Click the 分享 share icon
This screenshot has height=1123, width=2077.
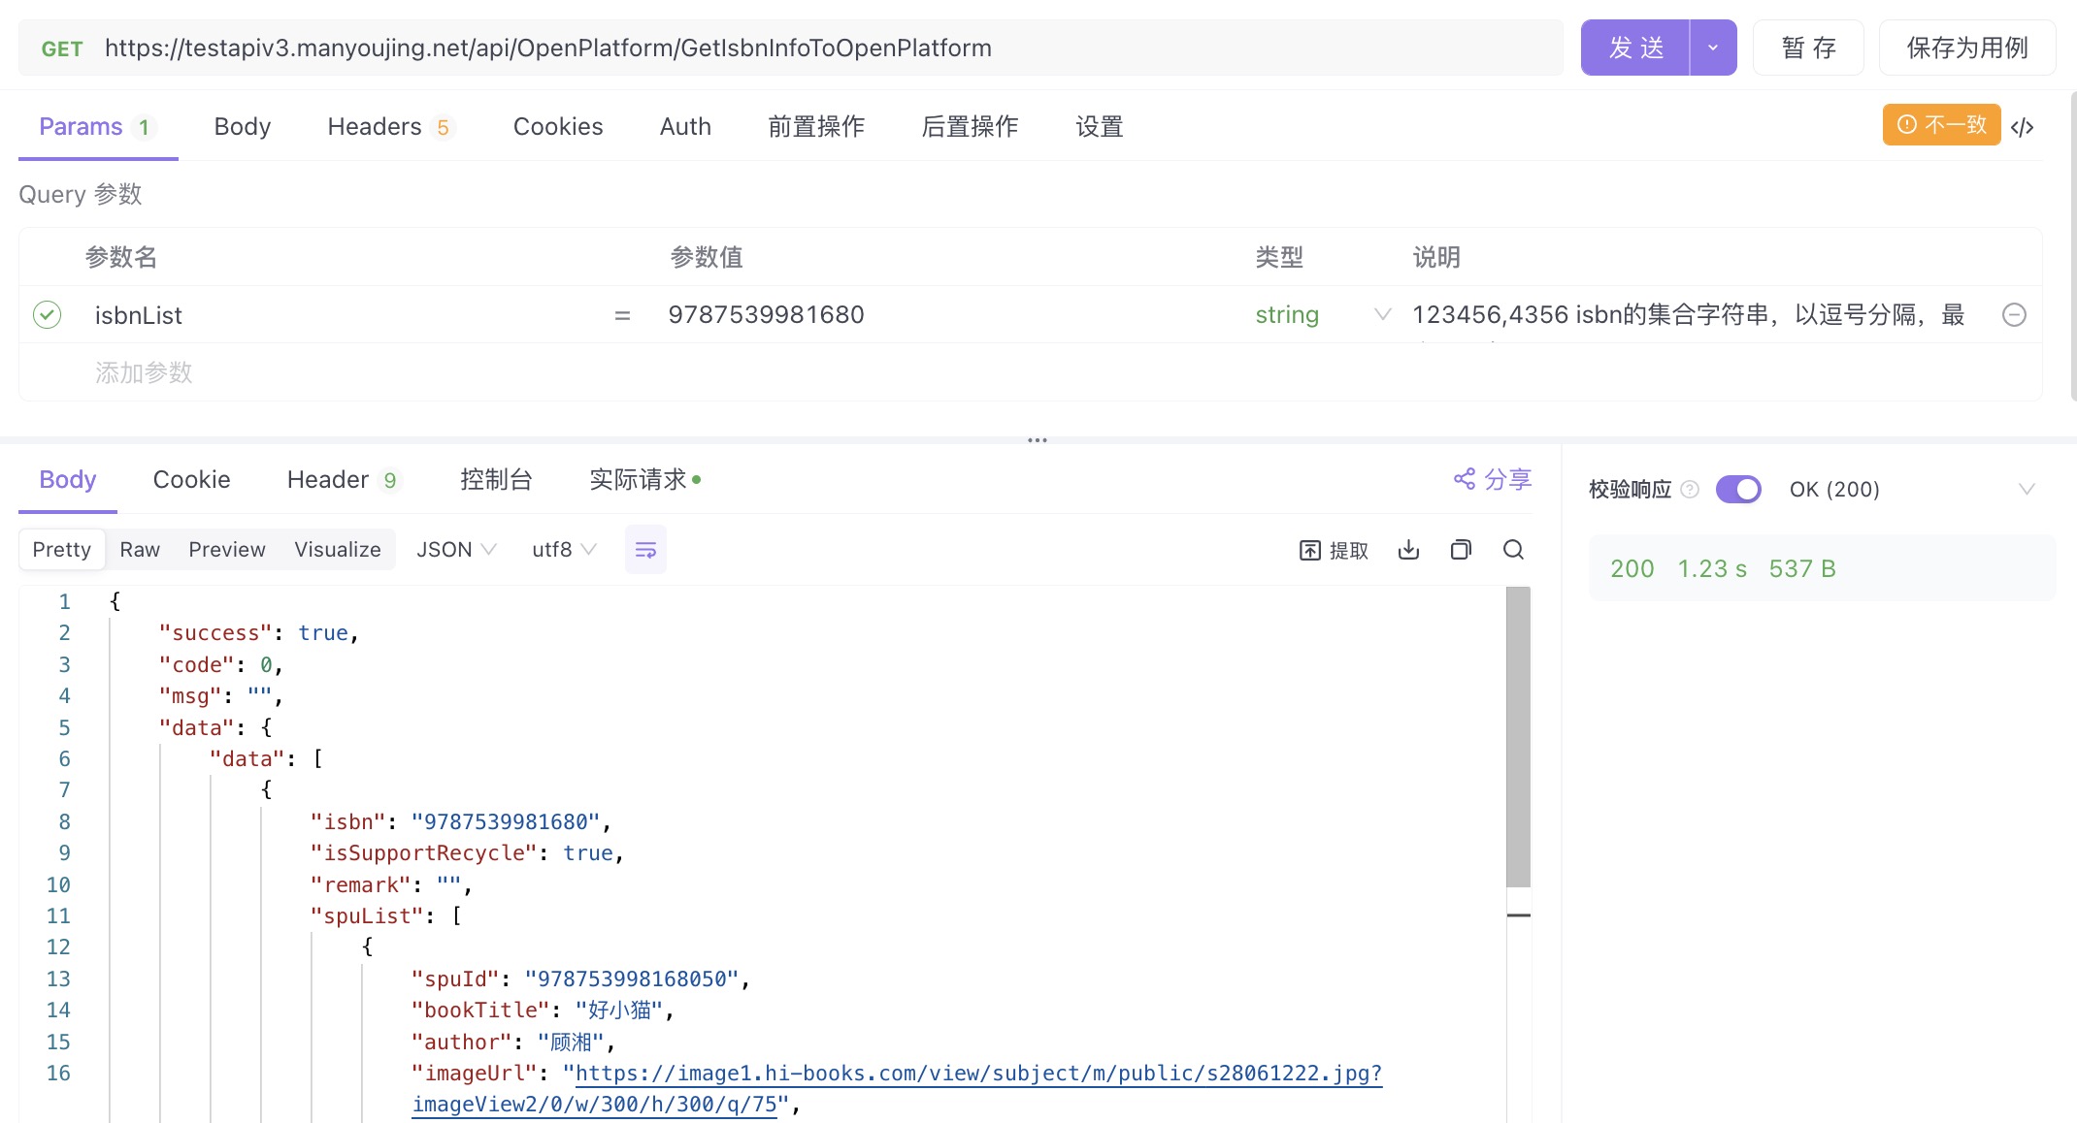coord(1492,479)
